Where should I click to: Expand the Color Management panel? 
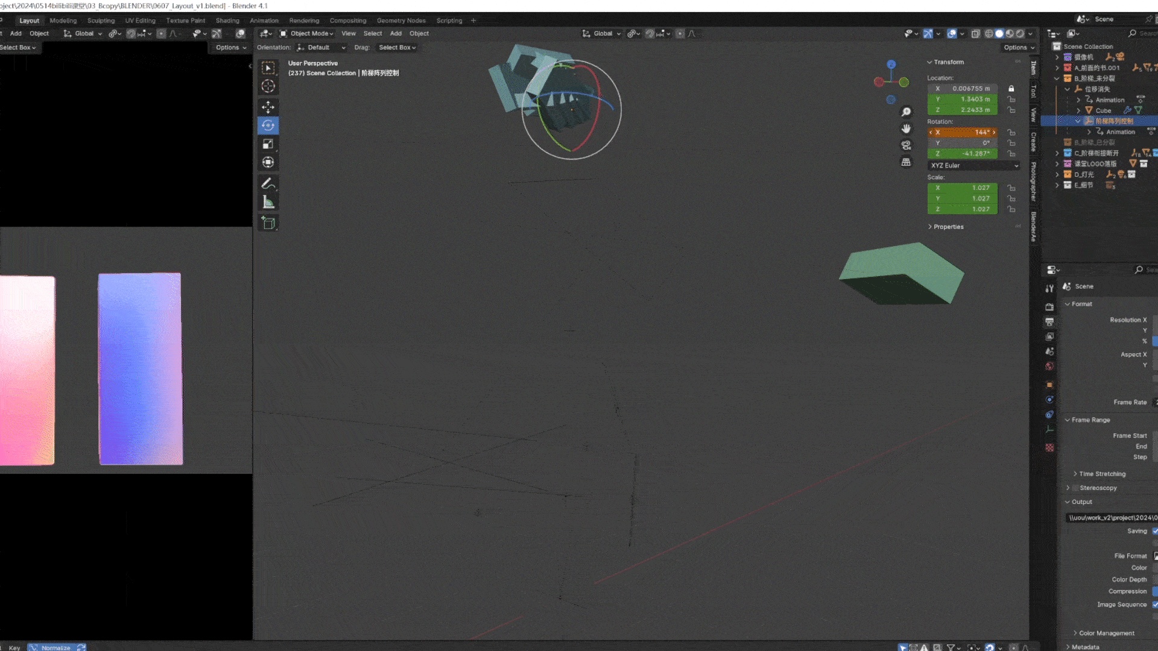tap(1106, 633)
